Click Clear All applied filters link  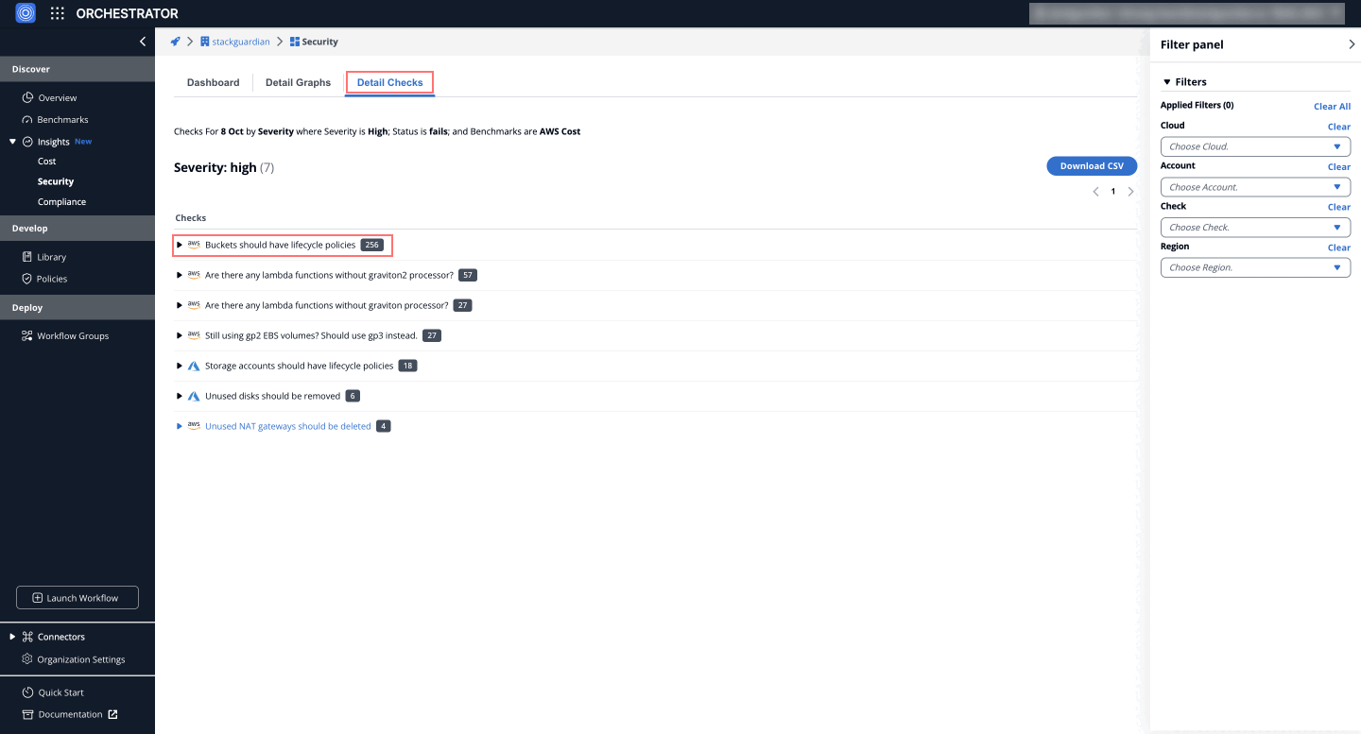pyautogui.click(x=1331, y=107)
